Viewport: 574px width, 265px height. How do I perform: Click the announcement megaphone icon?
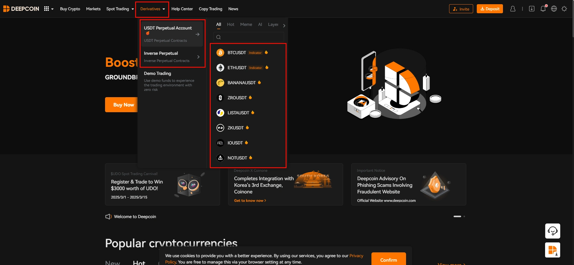[x=108, y=217]
